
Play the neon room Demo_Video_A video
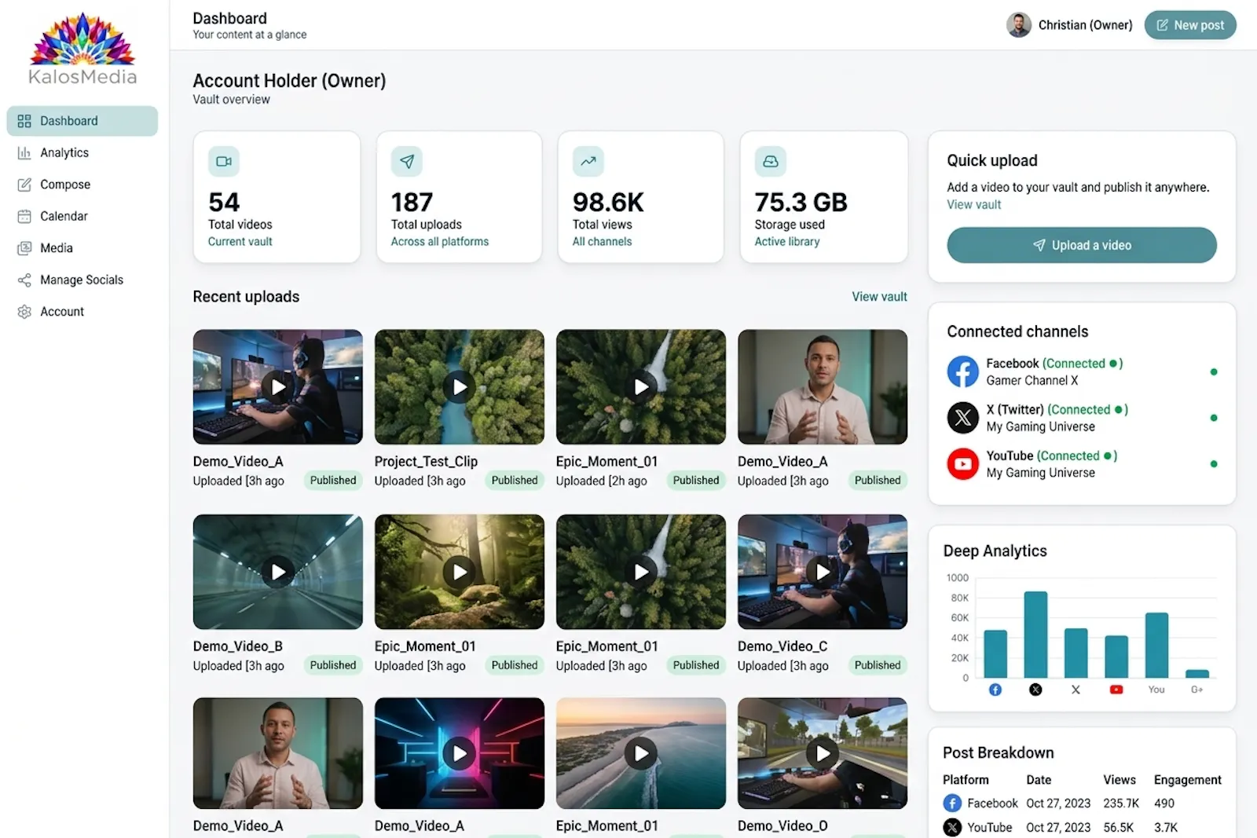[x=460, y=754]
